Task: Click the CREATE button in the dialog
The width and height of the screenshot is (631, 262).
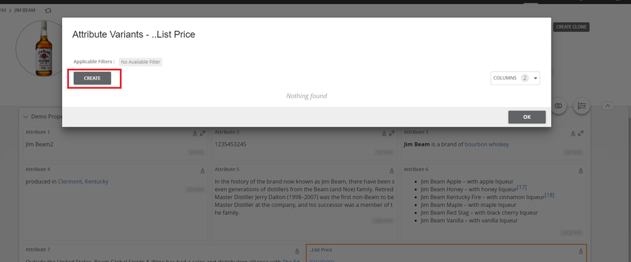Action: 92,78
